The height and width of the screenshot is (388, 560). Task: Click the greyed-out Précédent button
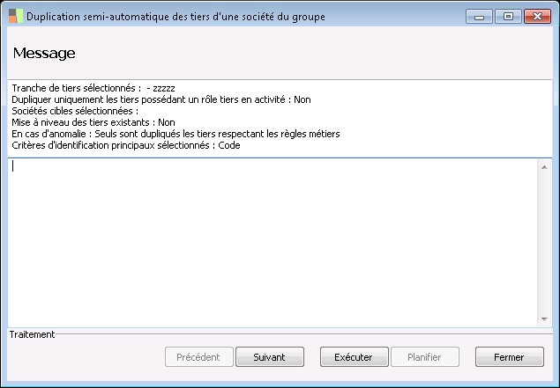(199, 357)
